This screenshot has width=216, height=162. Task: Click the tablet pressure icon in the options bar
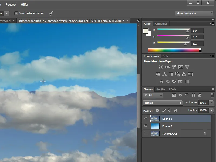[50, 13]
